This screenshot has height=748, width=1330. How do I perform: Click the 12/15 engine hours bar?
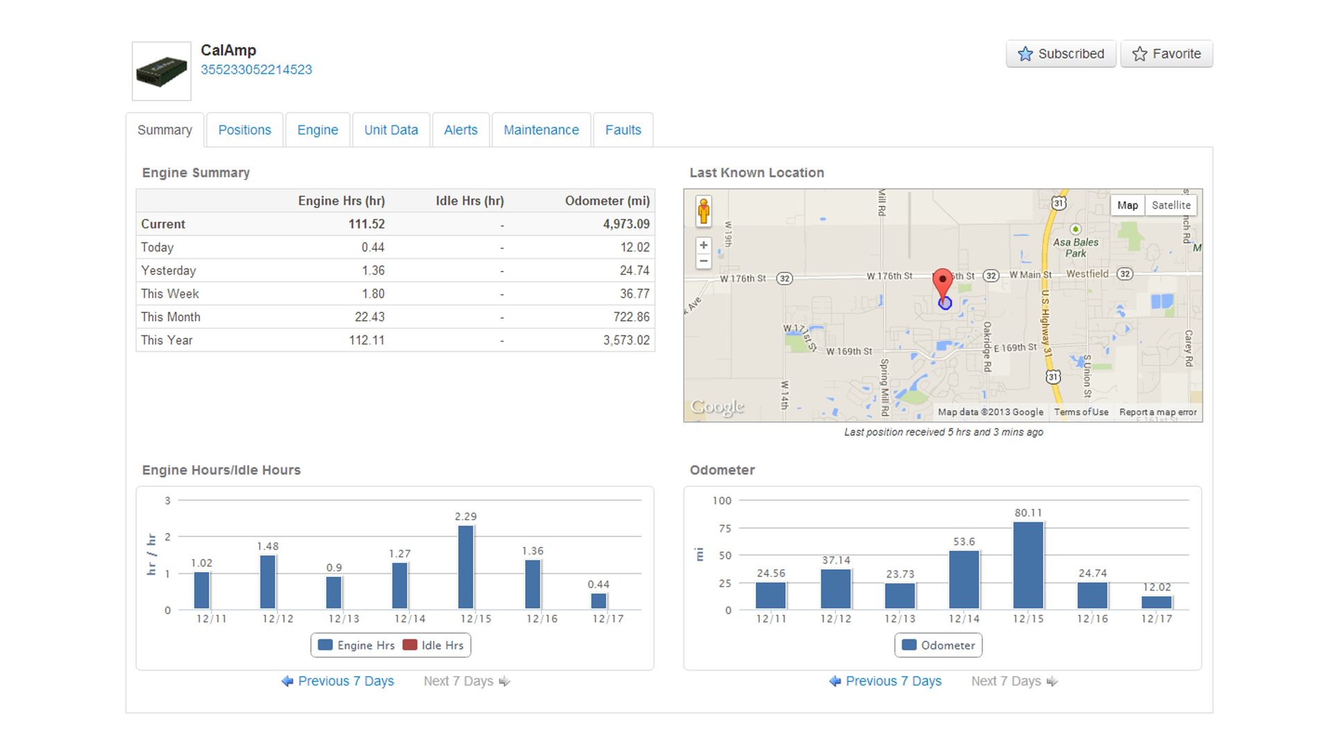click(466, 567)
